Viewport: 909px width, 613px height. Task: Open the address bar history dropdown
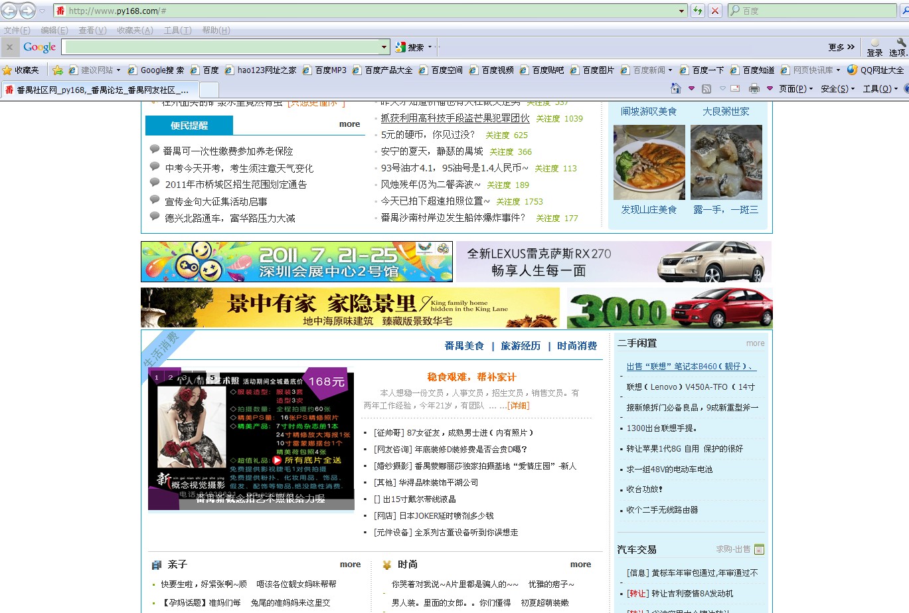[681, 11]
